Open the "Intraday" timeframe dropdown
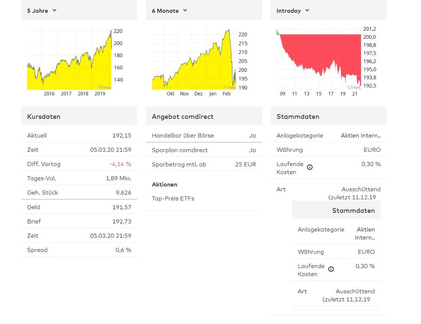This screenshot has height=324, width=421. (293, 11)
